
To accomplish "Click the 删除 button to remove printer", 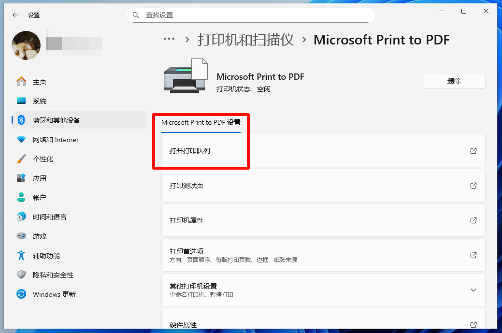I will coord(454,81).
